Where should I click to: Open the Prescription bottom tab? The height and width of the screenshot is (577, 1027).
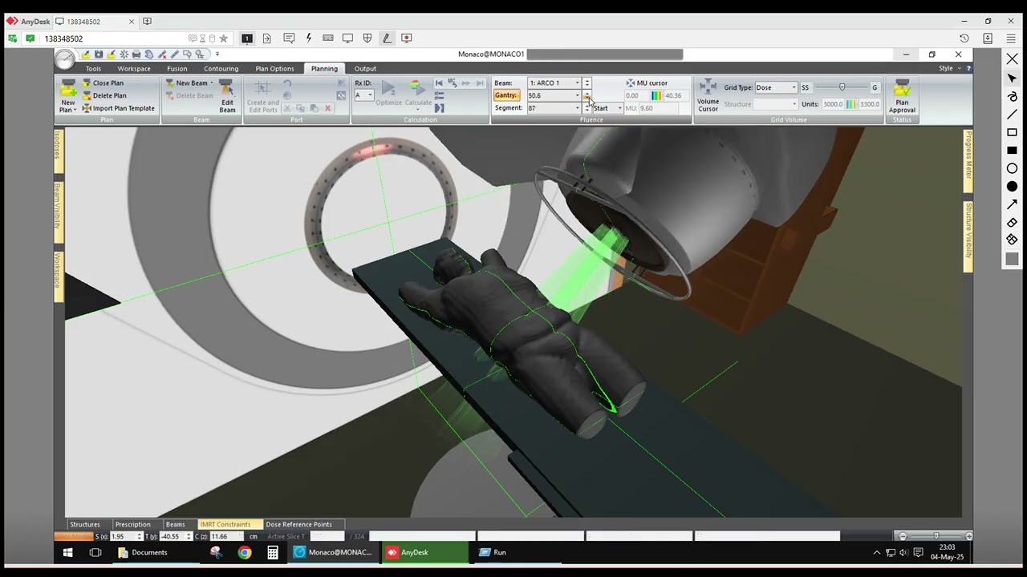(132, 524)
